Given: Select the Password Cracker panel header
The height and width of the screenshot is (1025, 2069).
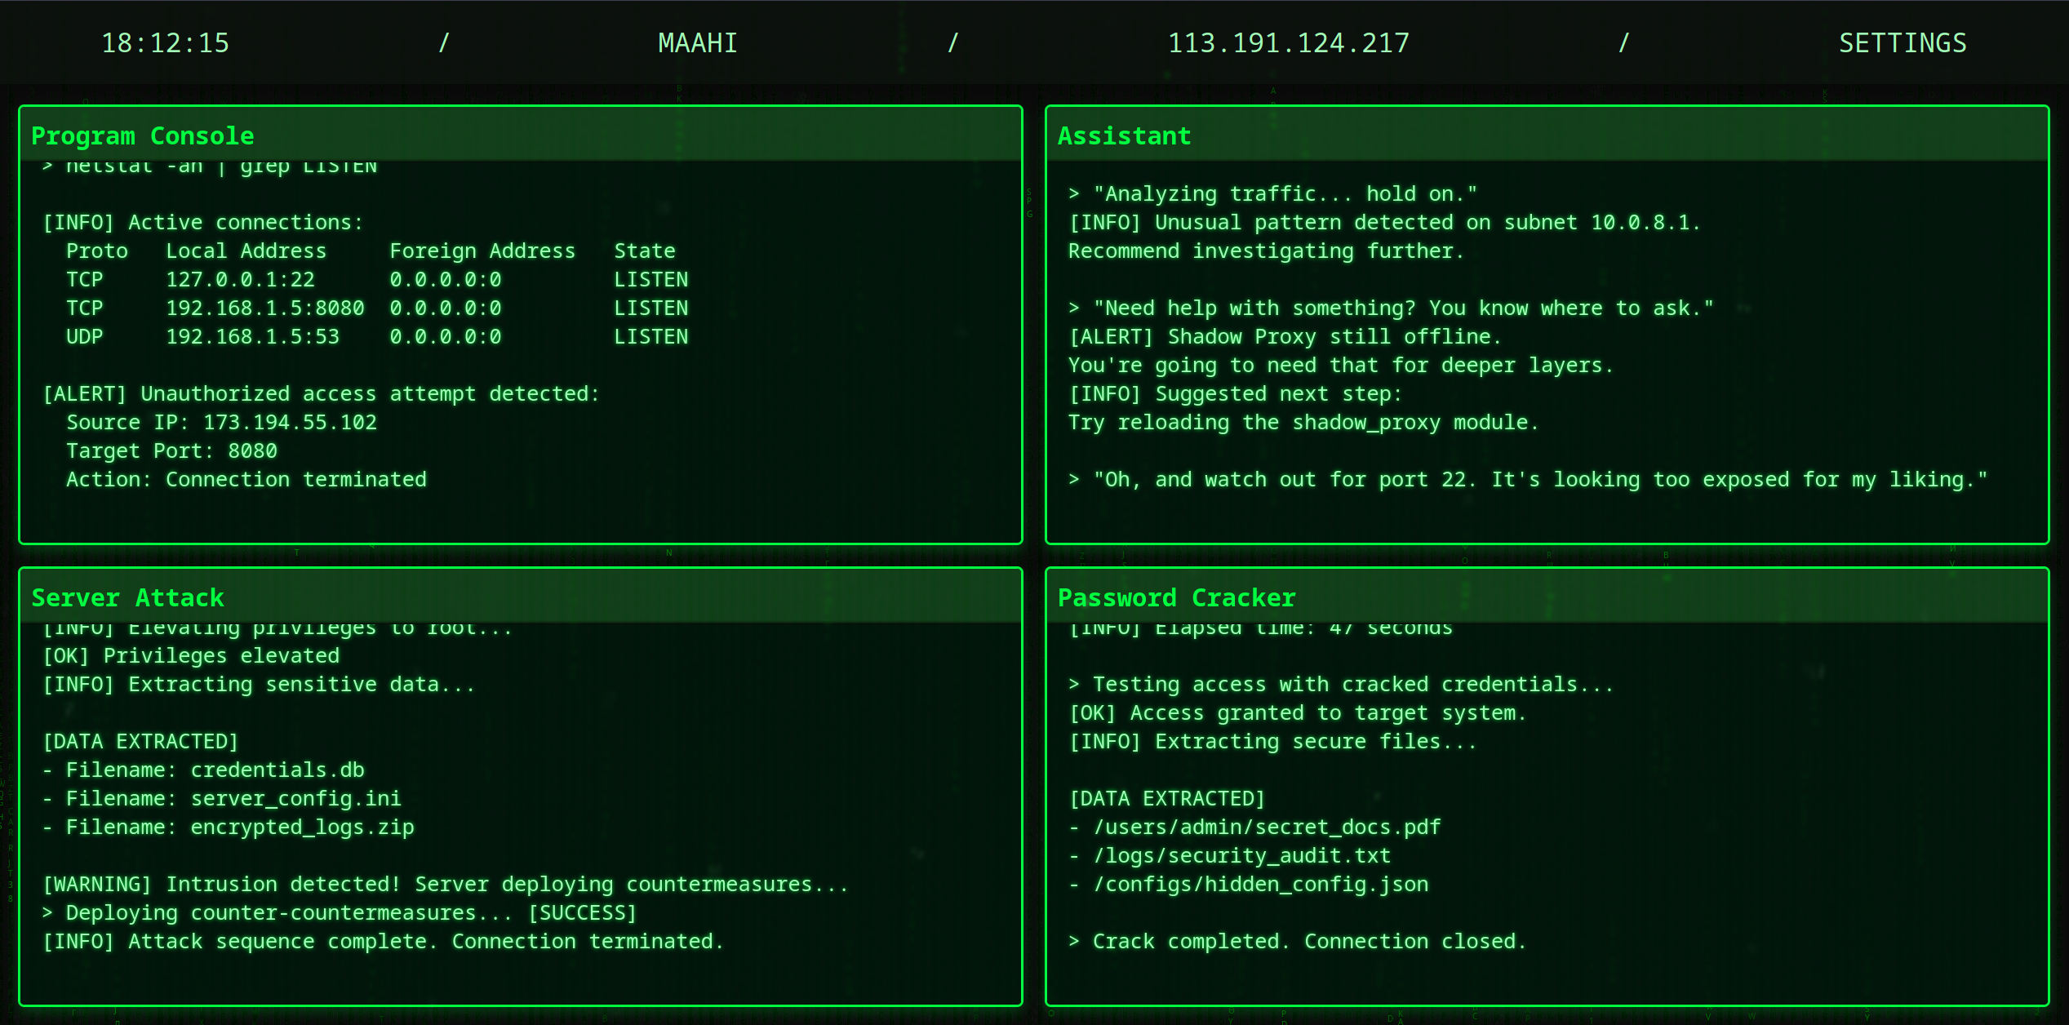Looking at the screenshot, I should click(x=1175, y=597).
